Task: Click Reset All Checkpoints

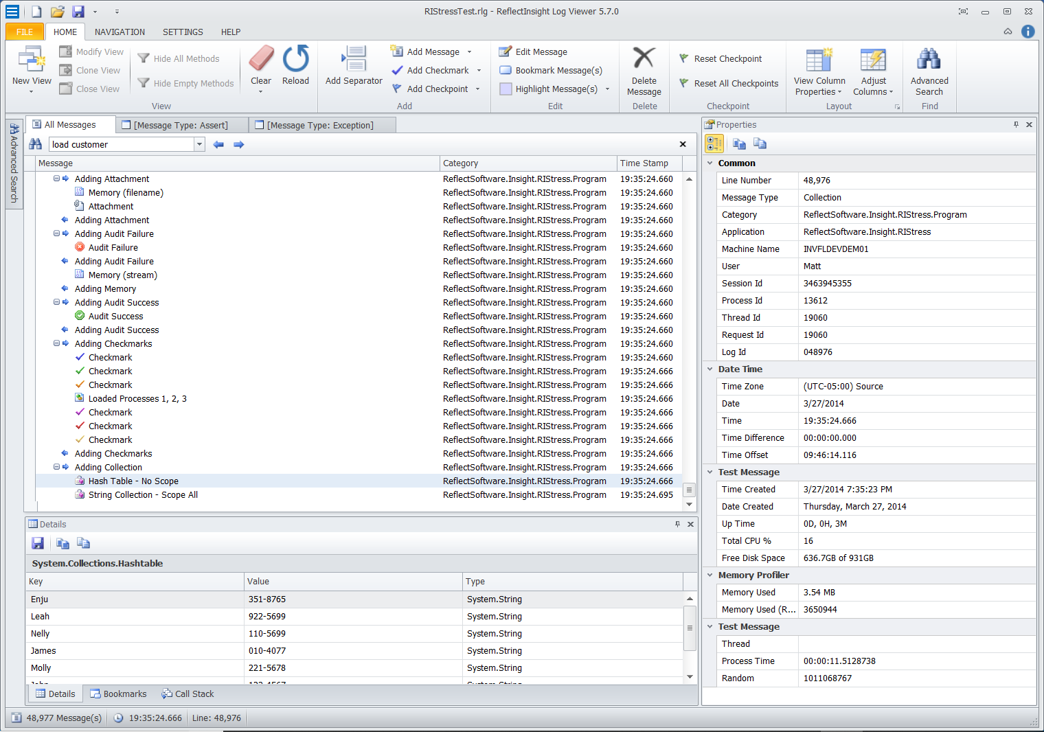Action: tap(729, 83)
